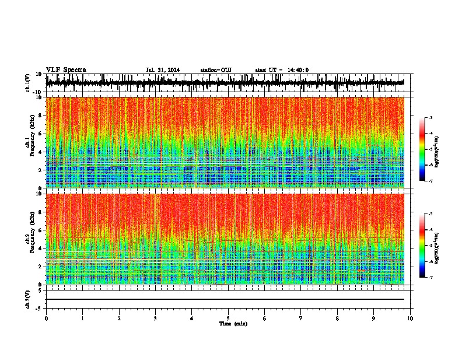Click the '-3' label on ch.1 color bar
Image resolution: width=462 pixels, height=357 pixels.
point(430,117)
